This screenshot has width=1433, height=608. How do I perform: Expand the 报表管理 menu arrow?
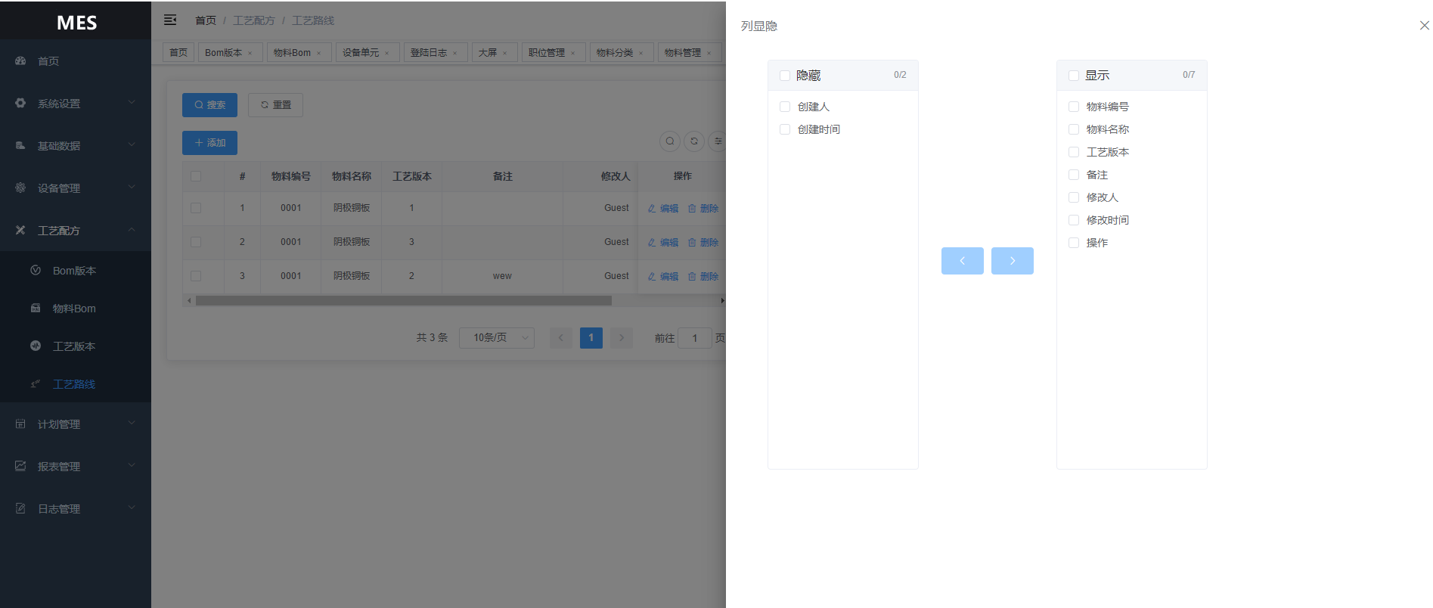[132, 465]
